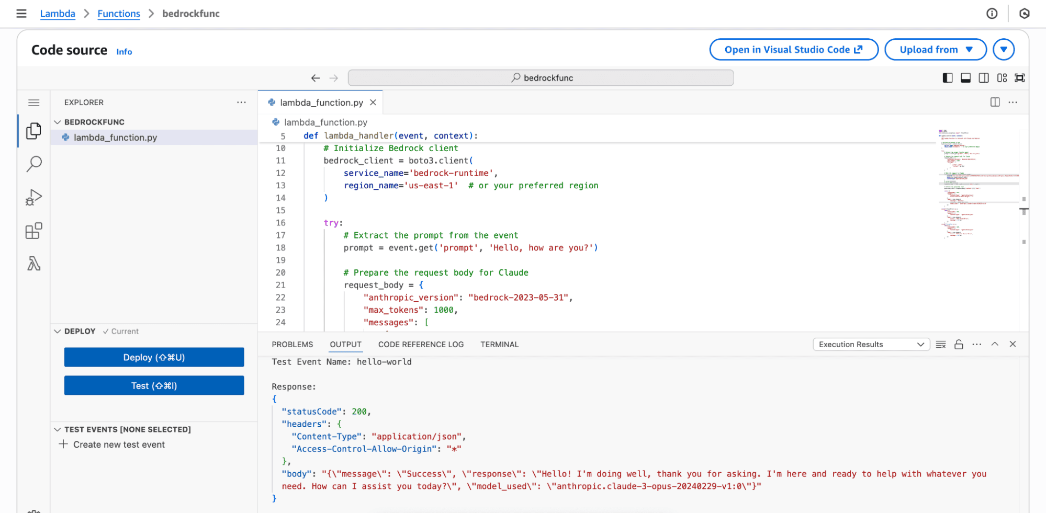The height and width of the screenshot is (513, 1046).
Task: Toggle the bottom panel visibility
Action: [x=965, y=77]
